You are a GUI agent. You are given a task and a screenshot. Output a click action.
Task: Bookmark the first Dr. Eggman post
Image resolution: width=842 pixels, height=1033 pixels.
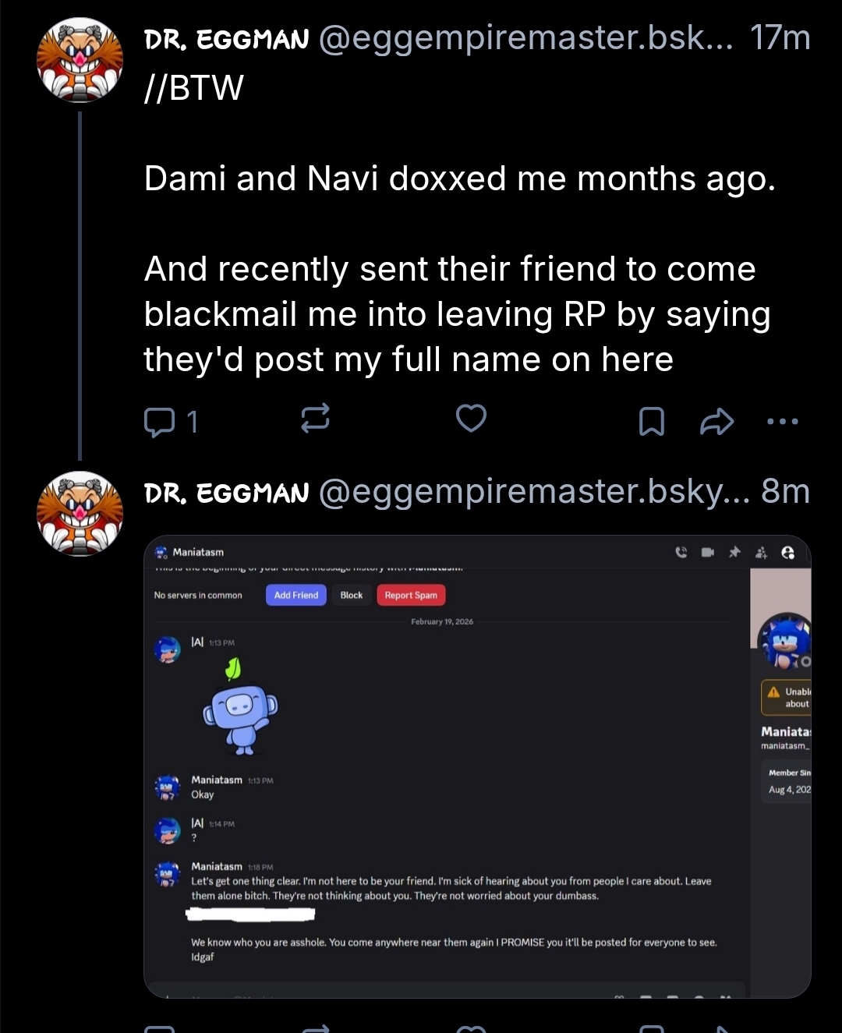click(651, 421)
